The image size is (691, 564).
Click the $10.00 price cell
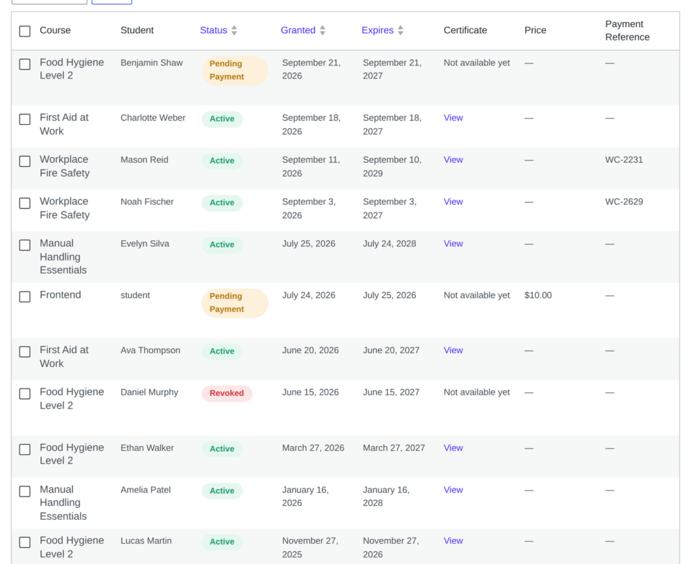[538, 295]
